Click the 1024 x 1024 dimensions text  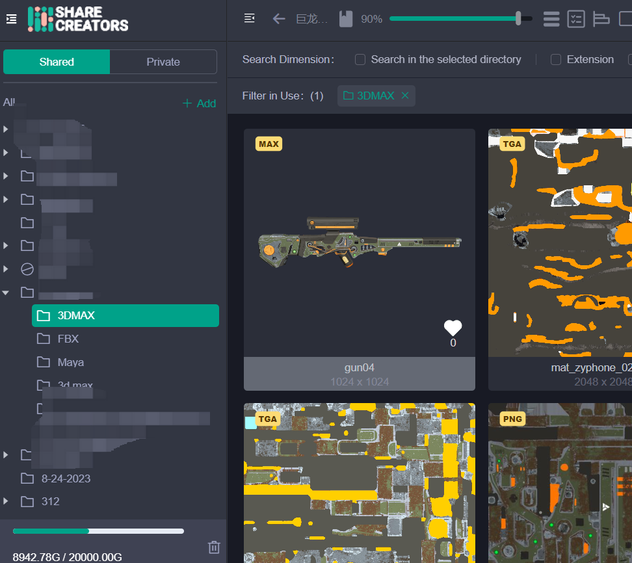(360, 382)
